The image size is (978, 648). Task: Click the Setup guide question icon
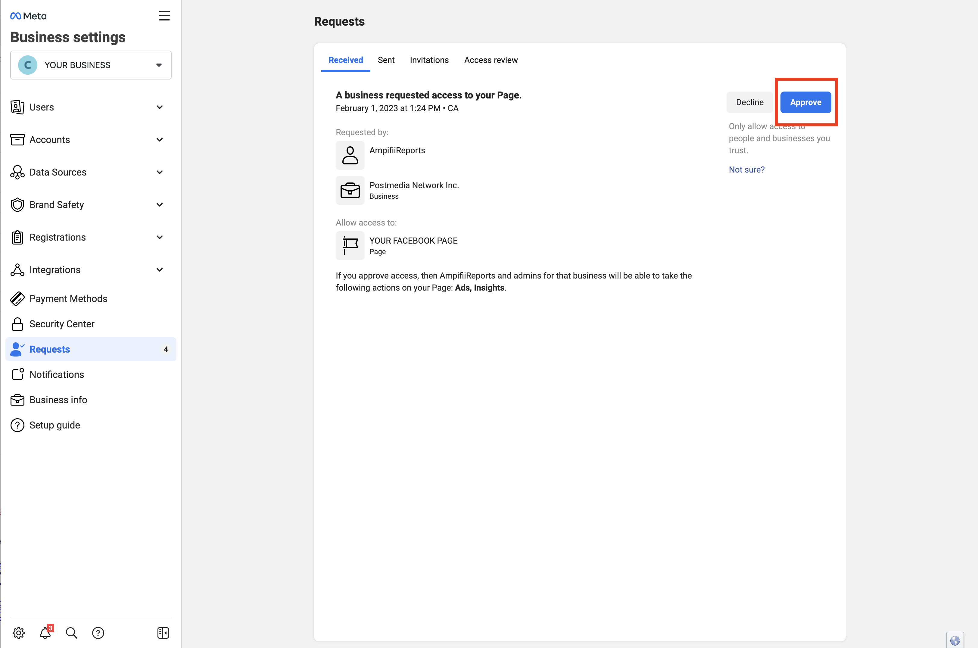(17, 425)
